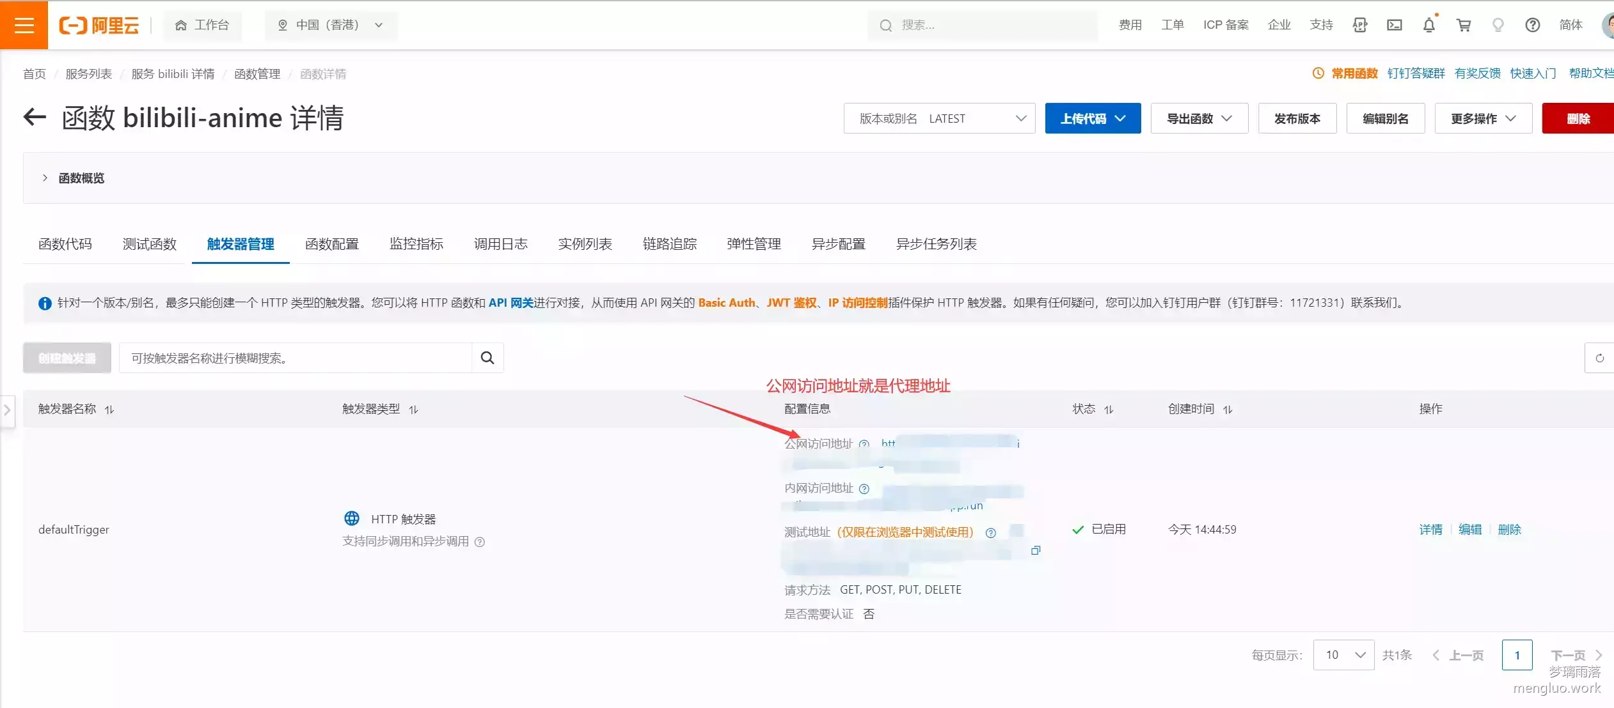This screenshot has height=708, width=1614.
Task: Open the 上传代码 dropdown button
Action: (1093, 118)
